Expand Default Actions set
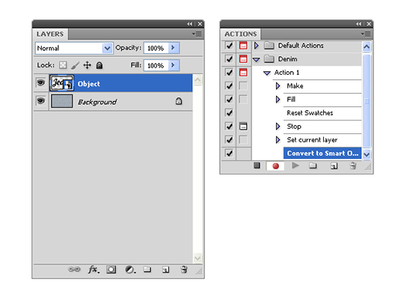This screenshot has width=404, height=295. point(257,46)
